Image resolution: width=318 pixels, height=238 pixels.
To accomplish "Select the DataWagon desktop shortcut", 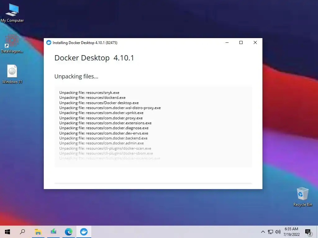I will (12, 43).
